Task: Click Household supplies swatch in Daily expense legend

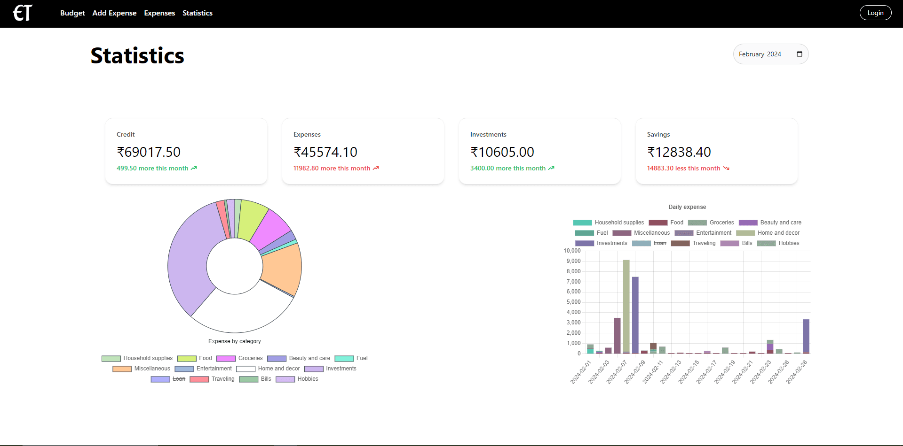Action: 582,223
